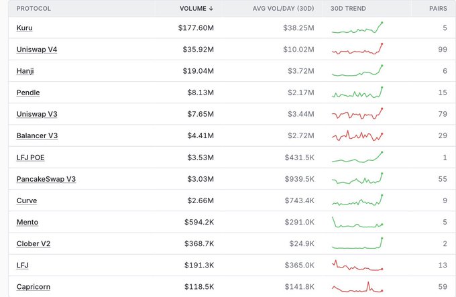Select the $3.53M volume value
456x297 pixels.
(x=201, y=158)
